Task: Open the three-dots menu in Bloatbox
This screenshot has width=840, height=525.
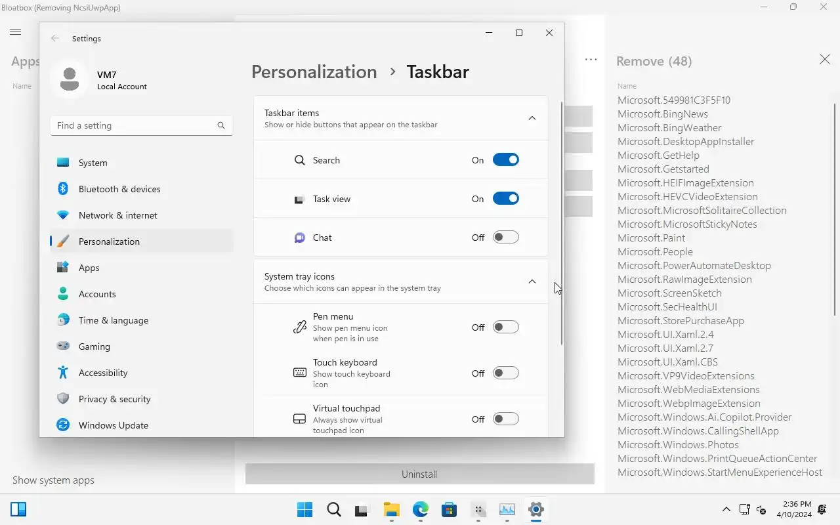Action: coord(591,60)
